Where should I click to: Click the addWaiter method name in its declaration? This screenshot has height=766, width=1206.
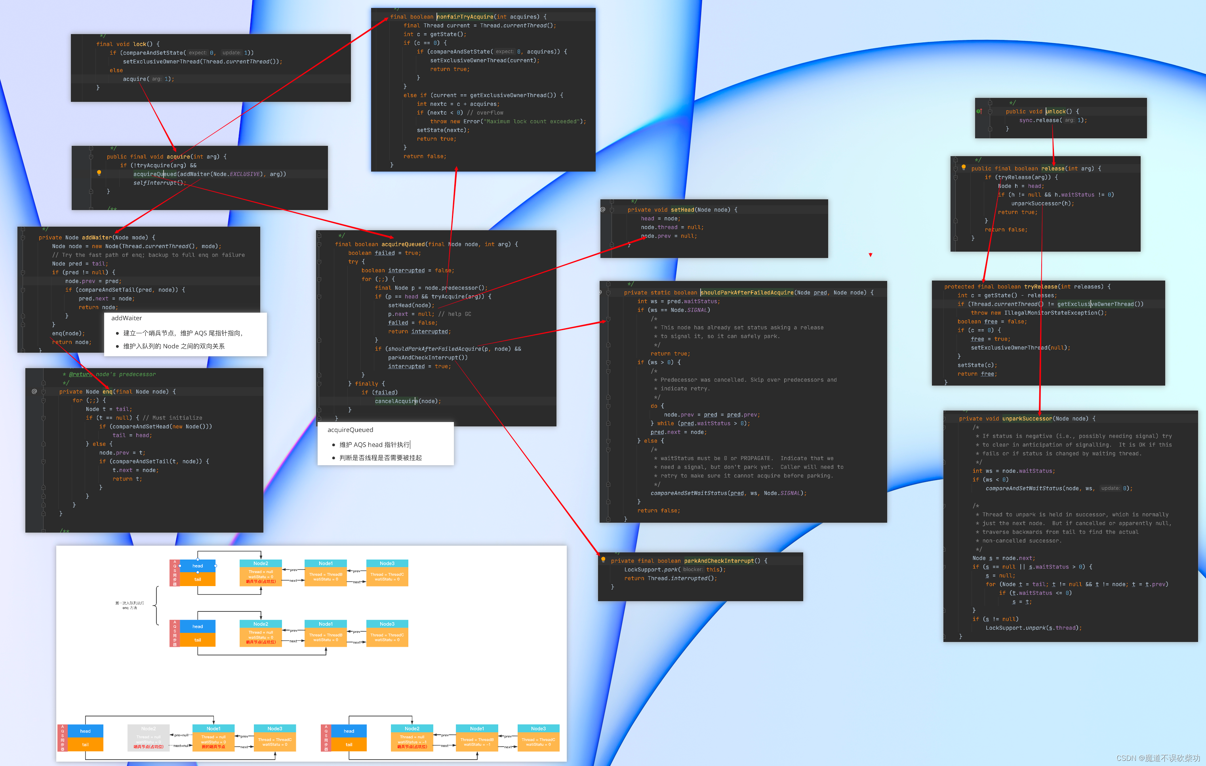[97, 237]
